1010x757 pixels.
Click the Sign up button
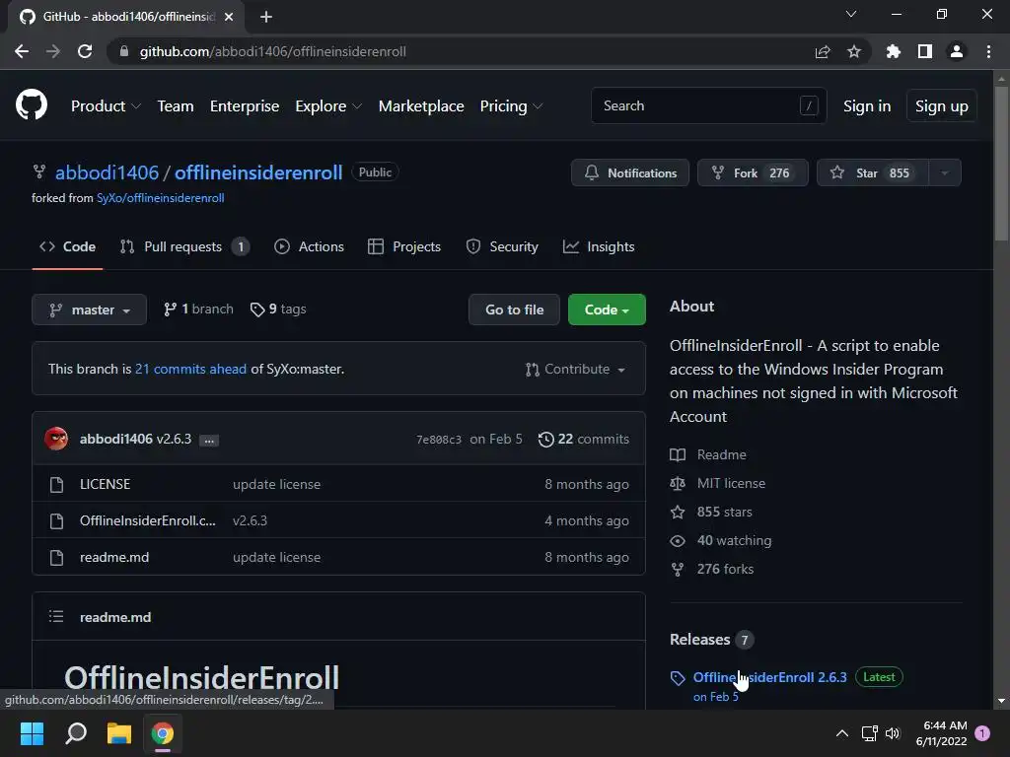942,106
